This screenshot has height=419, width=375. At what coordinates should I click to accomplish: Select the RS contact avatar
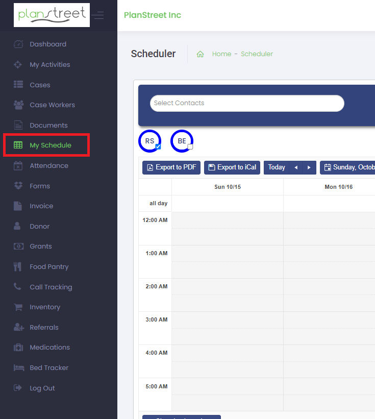click(149, 141)
